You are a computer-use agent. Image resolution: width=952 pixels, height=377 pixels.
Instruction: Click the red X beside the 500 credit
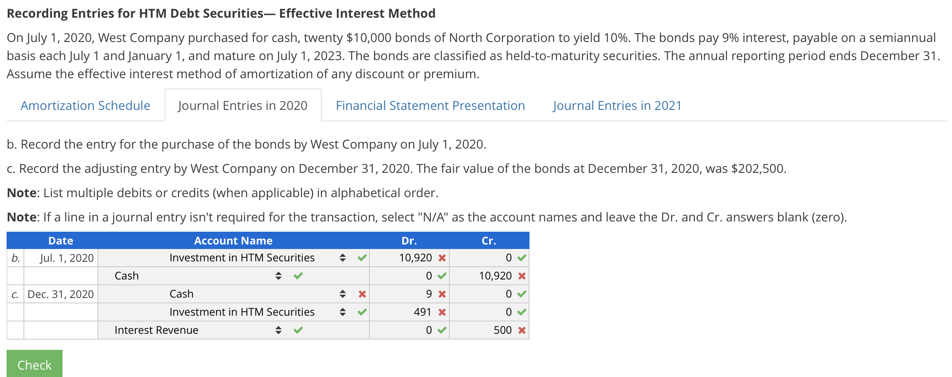[x=522, y=330]
